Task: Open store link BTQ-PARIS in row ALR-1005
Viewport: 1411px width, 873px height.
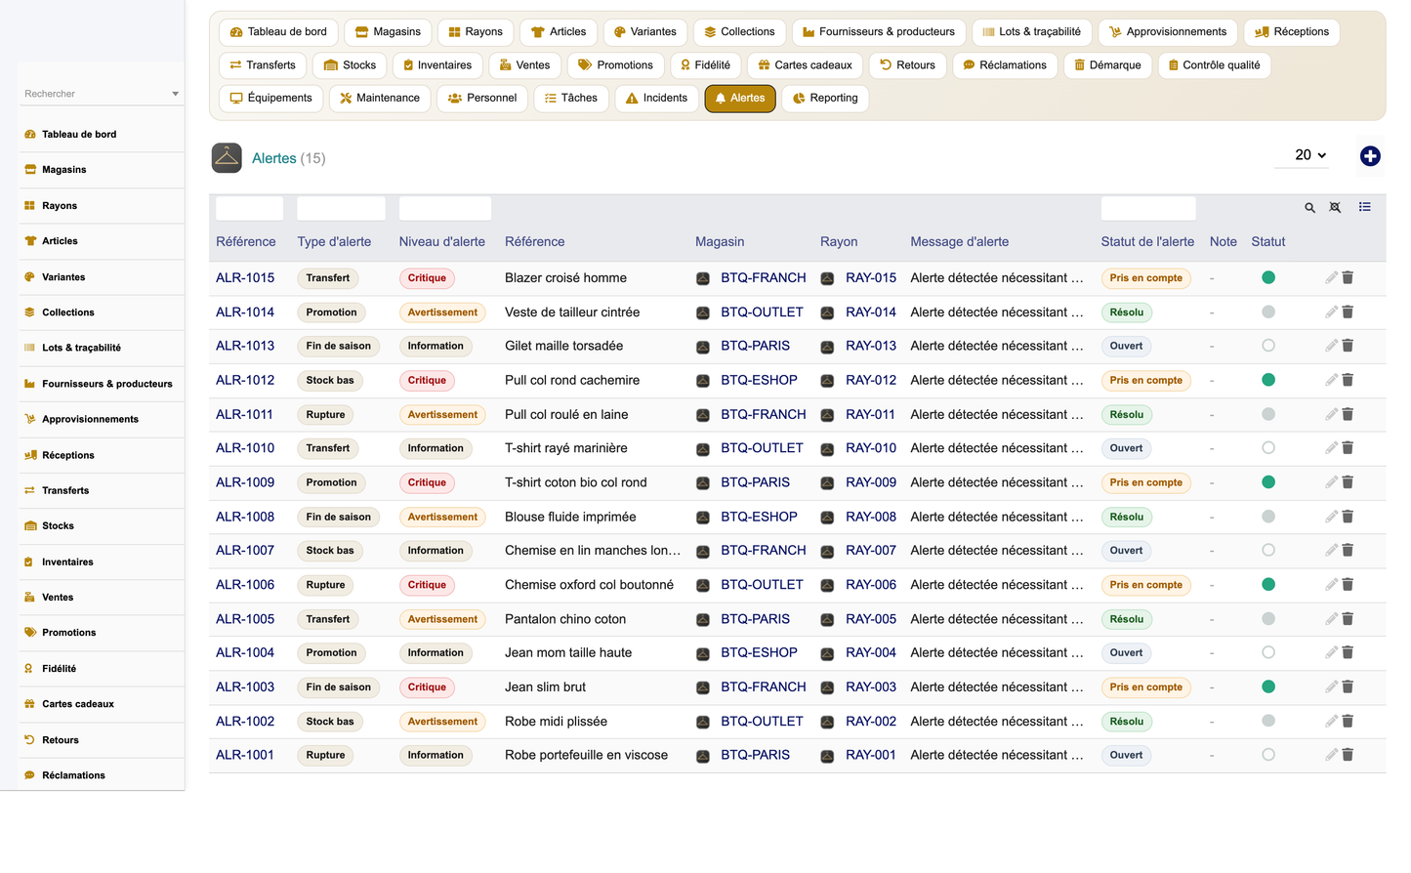Action: coord(755,619)
